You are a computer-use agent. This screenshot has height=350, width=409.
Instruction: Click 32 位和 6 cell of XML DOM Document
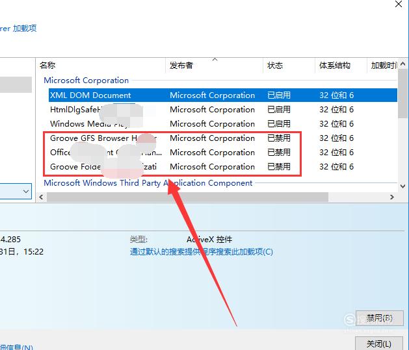336,95
